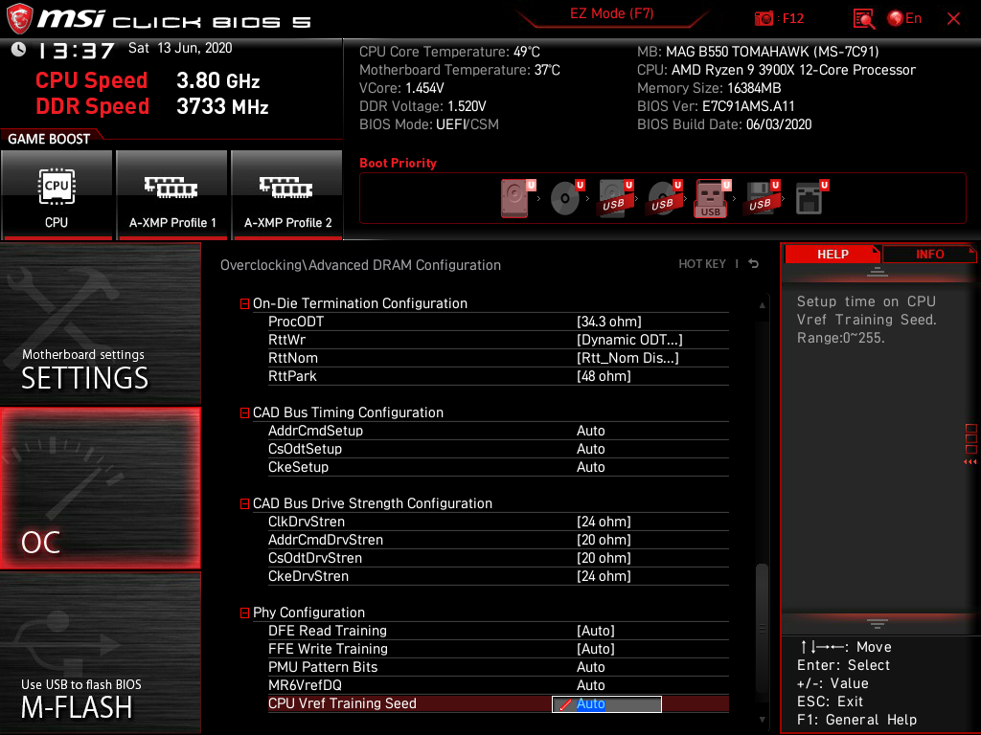This screenshot has width=981, height=735.
Task: Select USB CD boot device icon
Action: (x=665, y=198)
